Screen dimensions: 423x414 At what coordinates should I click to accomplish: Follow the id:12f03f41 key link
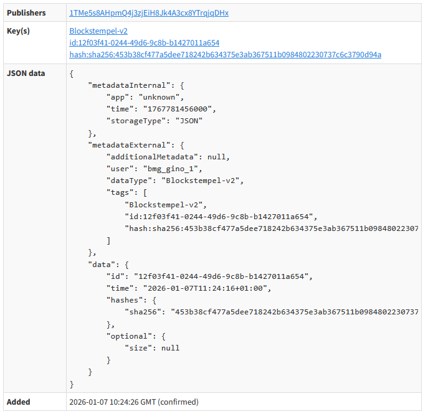click(x=144, y=43)
